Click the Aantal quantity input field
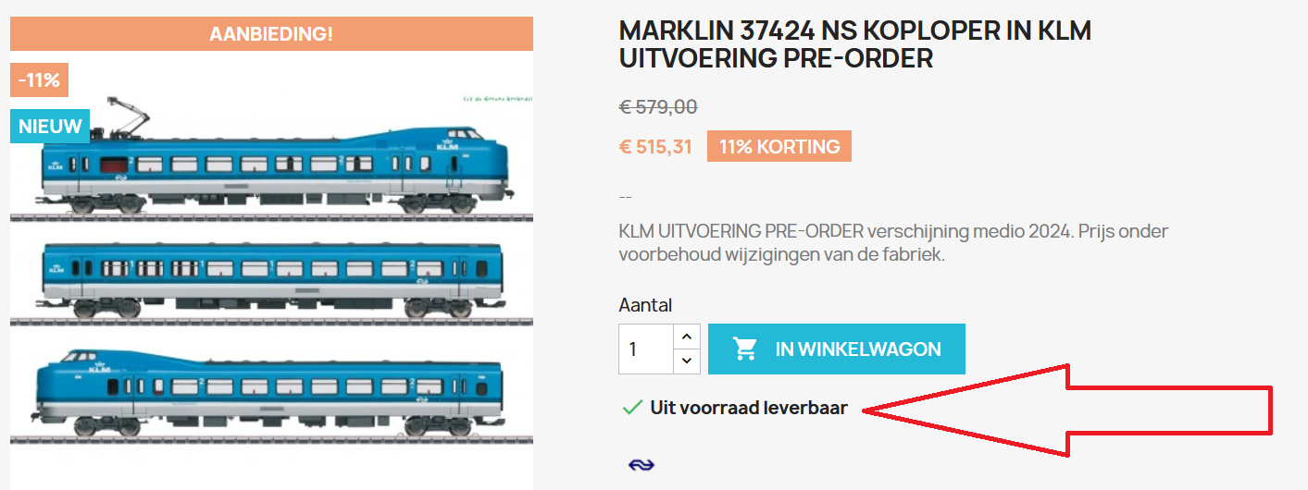1308x490 pixels. click(646, 349)
